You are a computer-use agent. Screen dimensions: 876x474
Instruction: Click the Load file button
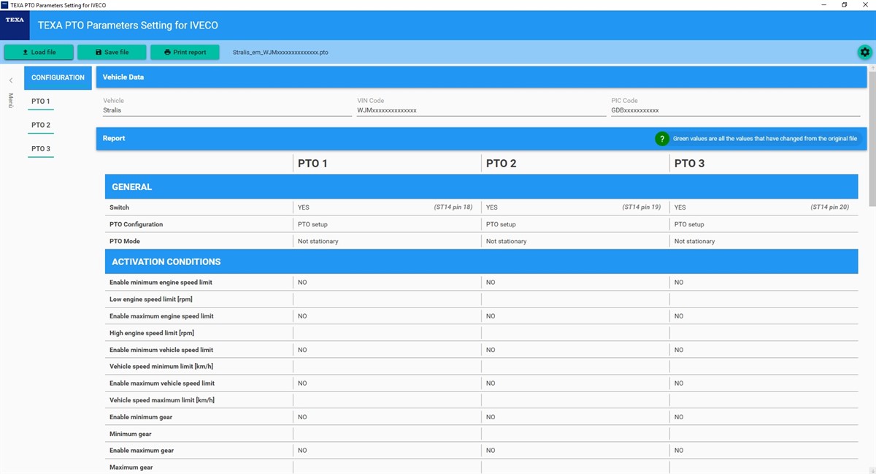39,53
